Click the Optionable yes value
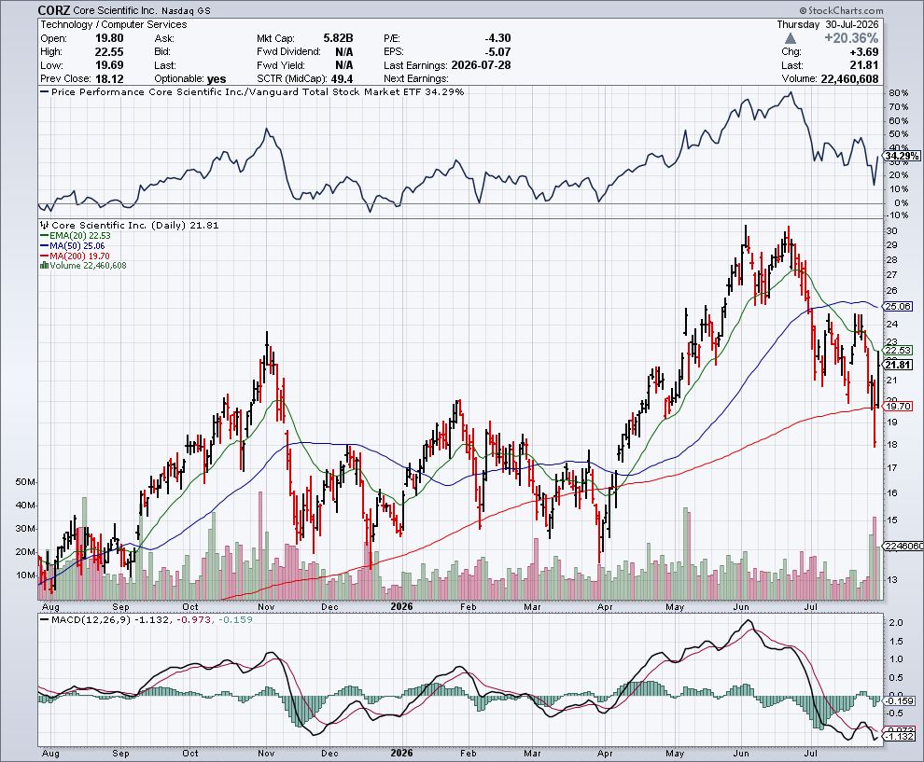The image size is (924, 762). click(217, 79)
